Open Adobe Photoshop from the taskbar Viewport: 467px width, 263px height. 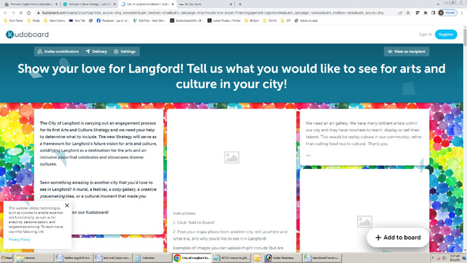pyautogui.click(x=283, y=258)
